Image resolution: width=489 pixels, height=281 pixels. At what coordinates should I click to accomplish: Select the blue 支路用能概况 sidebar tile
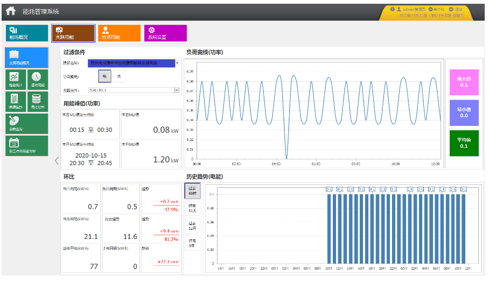click(x=27, y=58)
